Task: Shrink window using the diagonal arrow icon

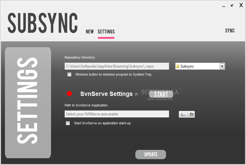Action: (x=232, y=5)
